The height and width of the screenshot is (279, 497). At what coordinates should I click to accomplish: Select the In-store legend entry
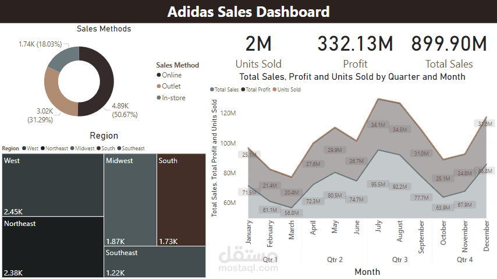[171, 98]
